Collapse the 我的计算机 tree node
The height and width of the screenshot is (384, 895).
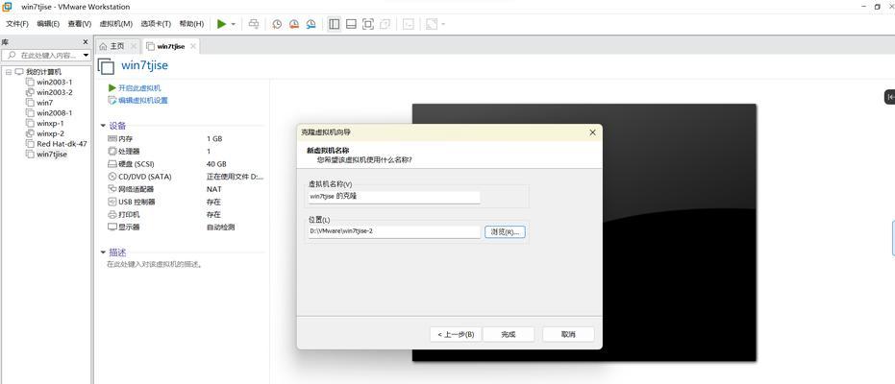(9, 72)
